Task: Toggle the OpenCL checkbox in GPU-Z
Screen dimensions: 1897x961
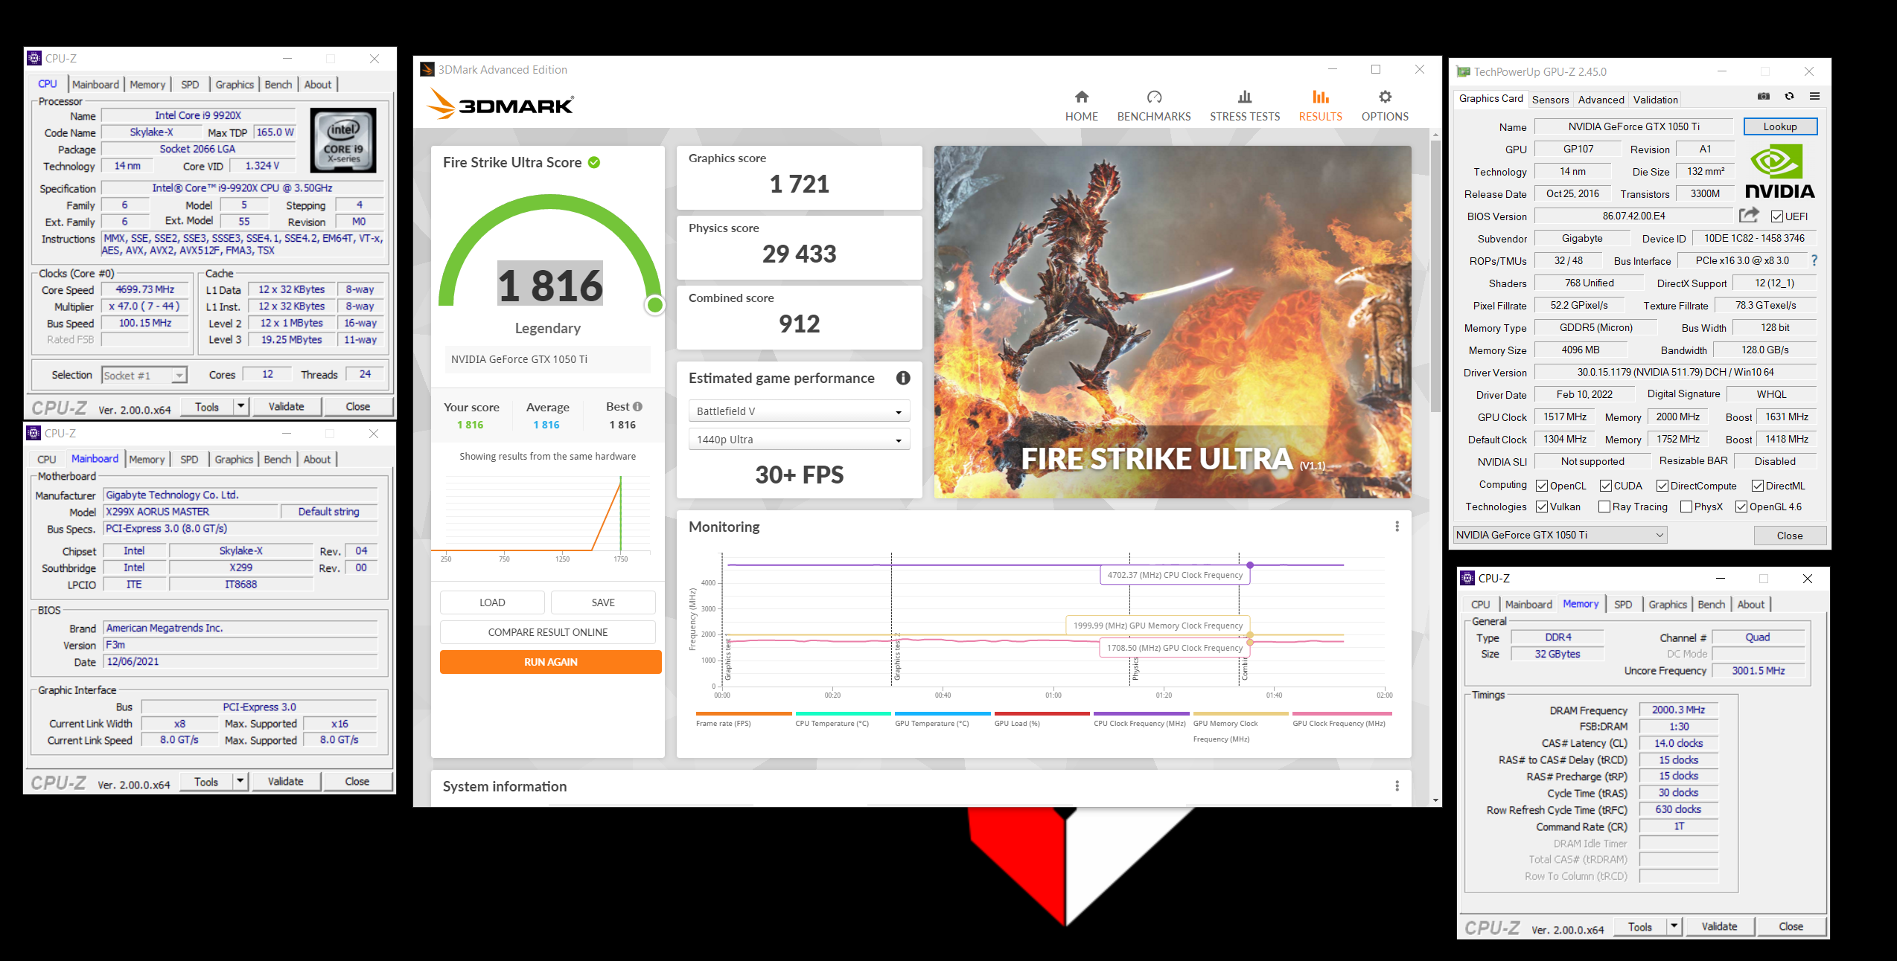Action: coord(1542,486)
